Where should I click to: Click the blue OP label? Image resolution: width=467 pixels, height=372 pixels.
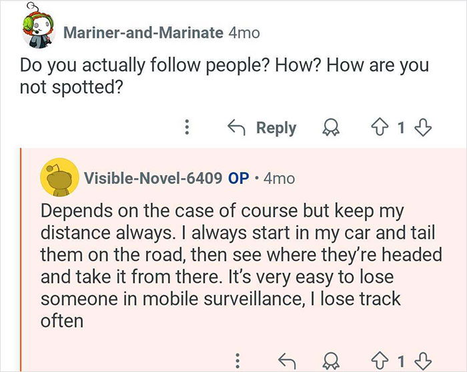click(239, 179)
